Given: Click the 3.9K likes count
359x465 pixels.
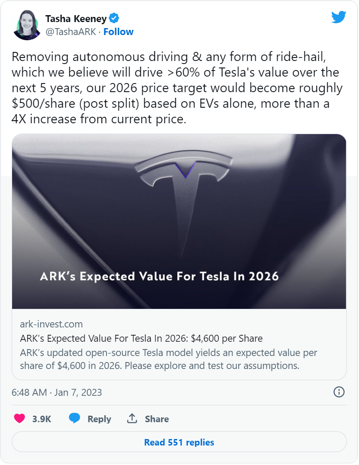Looking at the screenshot, I should [42, 419].
